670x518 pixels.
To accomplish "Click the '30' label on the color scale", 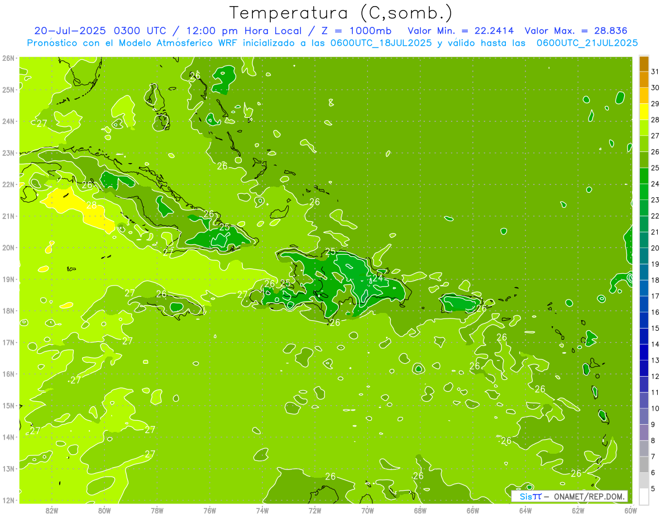I will point(655,88).
